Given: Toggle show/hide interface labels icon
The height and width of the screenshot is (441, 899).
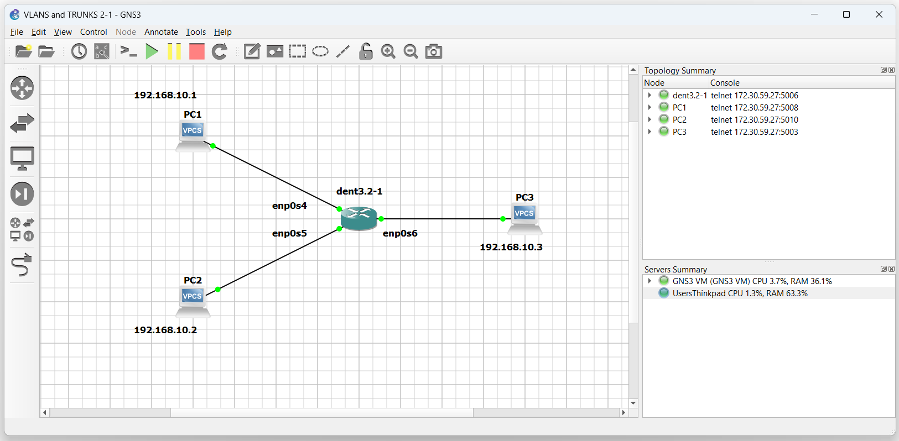Looking at the screenshot, I should (x=102, y=51).
